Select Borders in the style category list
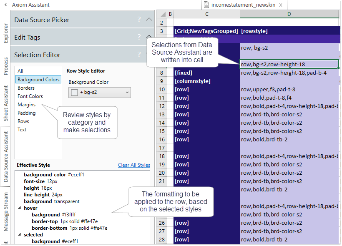Viewport: 342px width, 246px height. (26, 88)
